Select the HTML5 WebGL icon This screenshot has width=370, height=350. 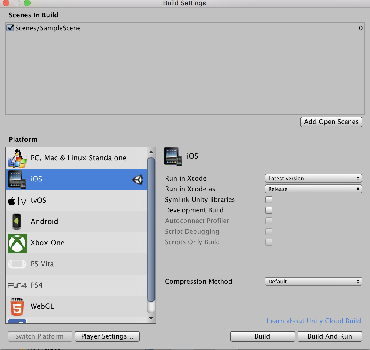17,307
